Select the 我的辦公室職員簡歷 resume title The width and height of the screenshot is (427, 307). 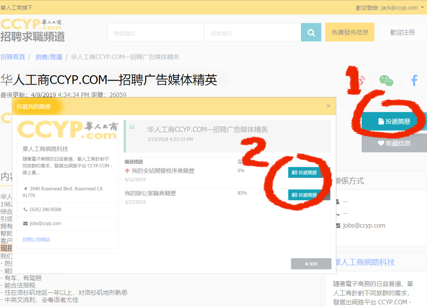tap(150, 193)
